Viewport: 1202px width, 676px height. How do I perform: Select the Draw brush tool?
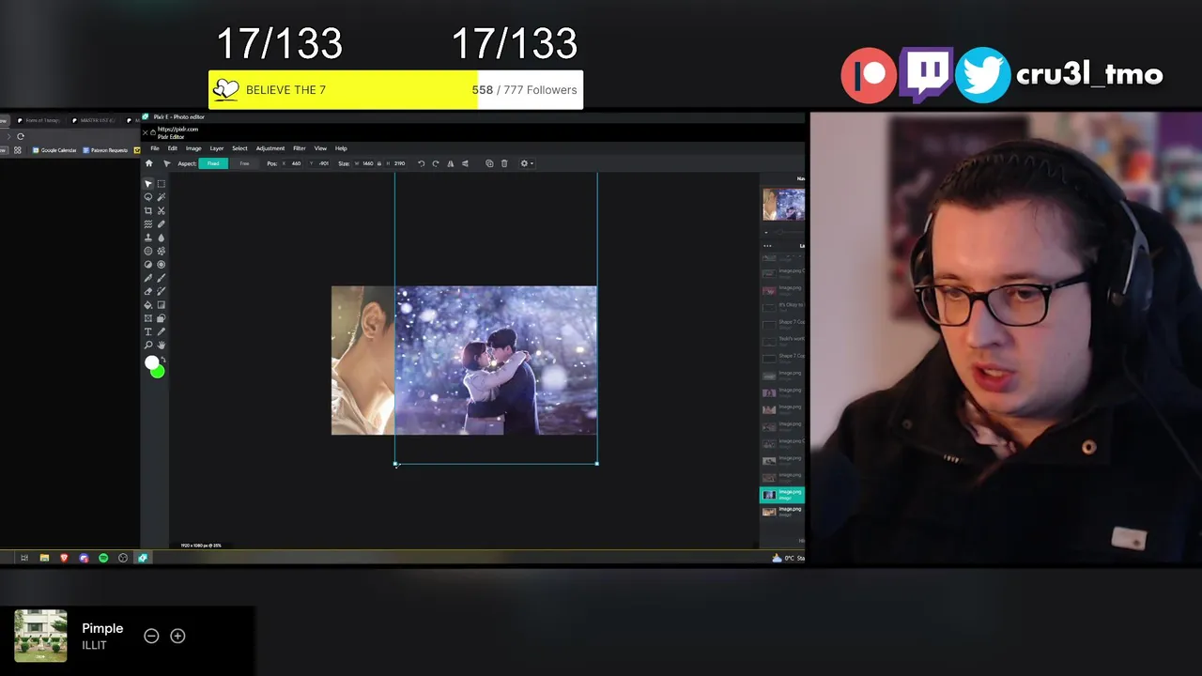[x=162, y=278]
